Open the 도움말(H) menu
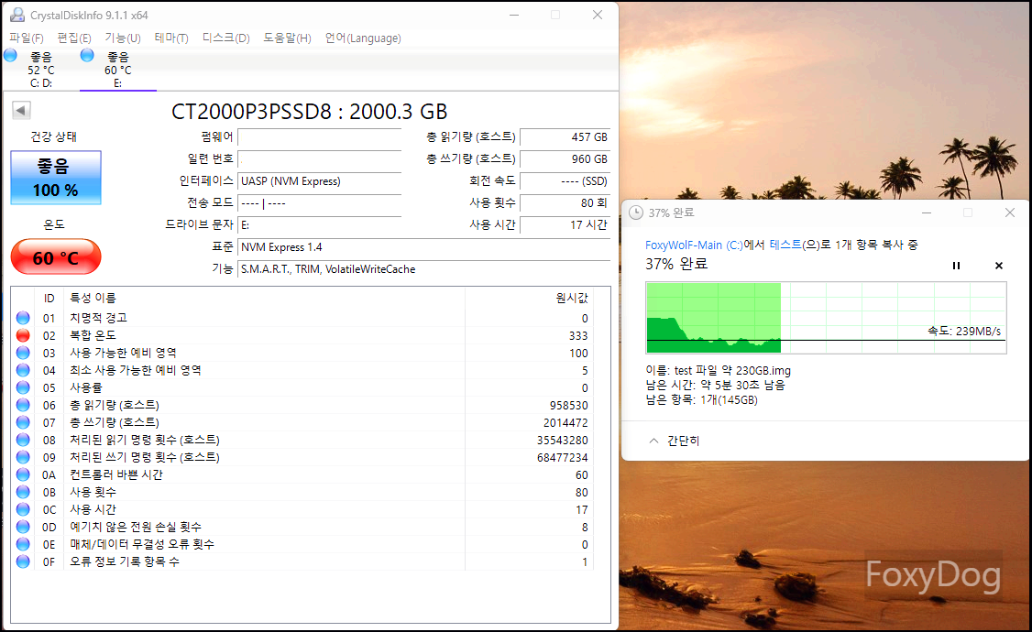 point(287,38)
